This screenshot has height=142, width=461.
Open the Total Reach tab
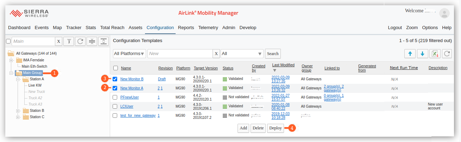tap(112, 27)
